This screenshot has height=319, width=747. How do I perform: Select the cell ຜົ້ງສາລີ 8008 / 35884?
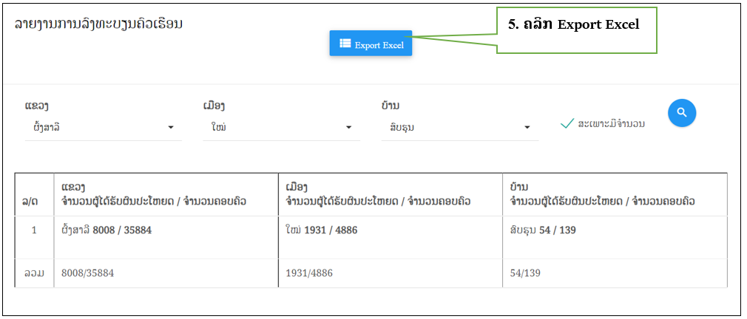(107, 230)
